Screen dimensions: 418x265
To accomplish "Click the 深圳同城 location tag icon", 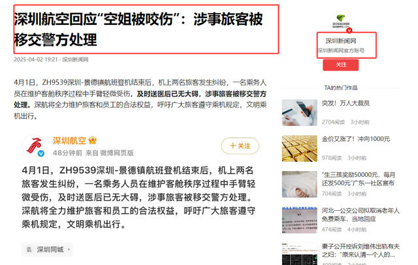I will [x=29, y=249].
